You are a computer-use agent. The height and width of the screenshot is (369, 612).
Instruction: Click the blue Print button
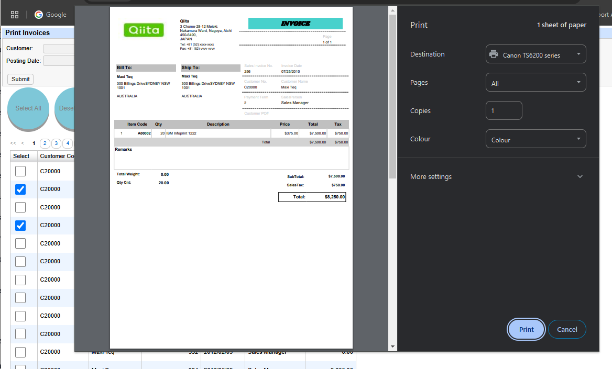(x=526, y=329)
